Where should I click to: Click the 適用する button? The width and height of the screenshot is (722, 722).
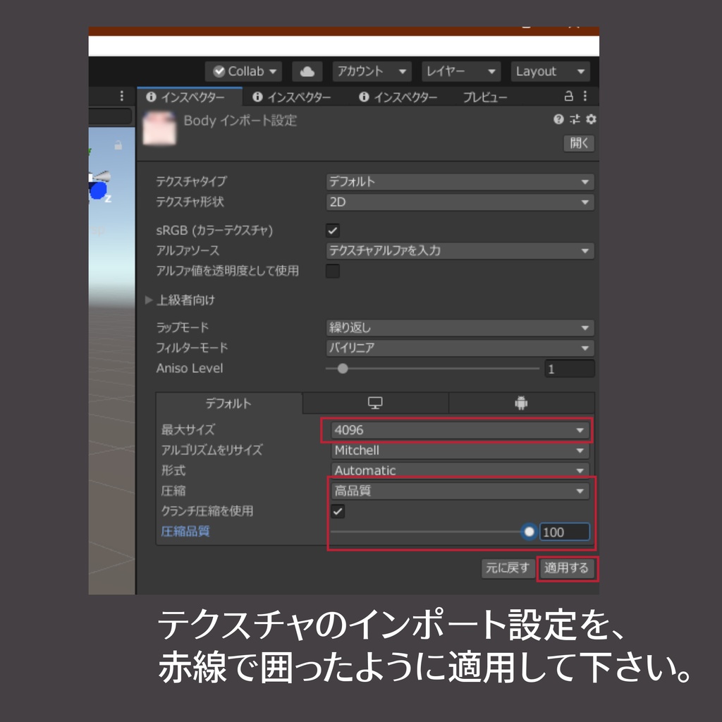pos(566,568)
